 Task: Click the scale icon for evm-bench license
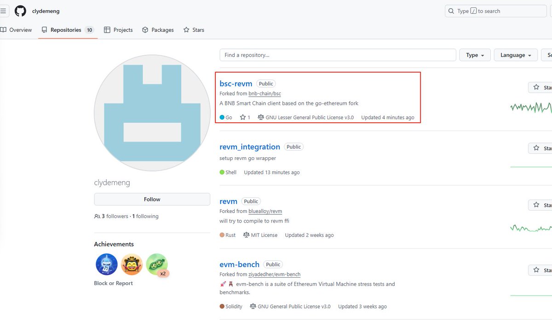[253, 306]
